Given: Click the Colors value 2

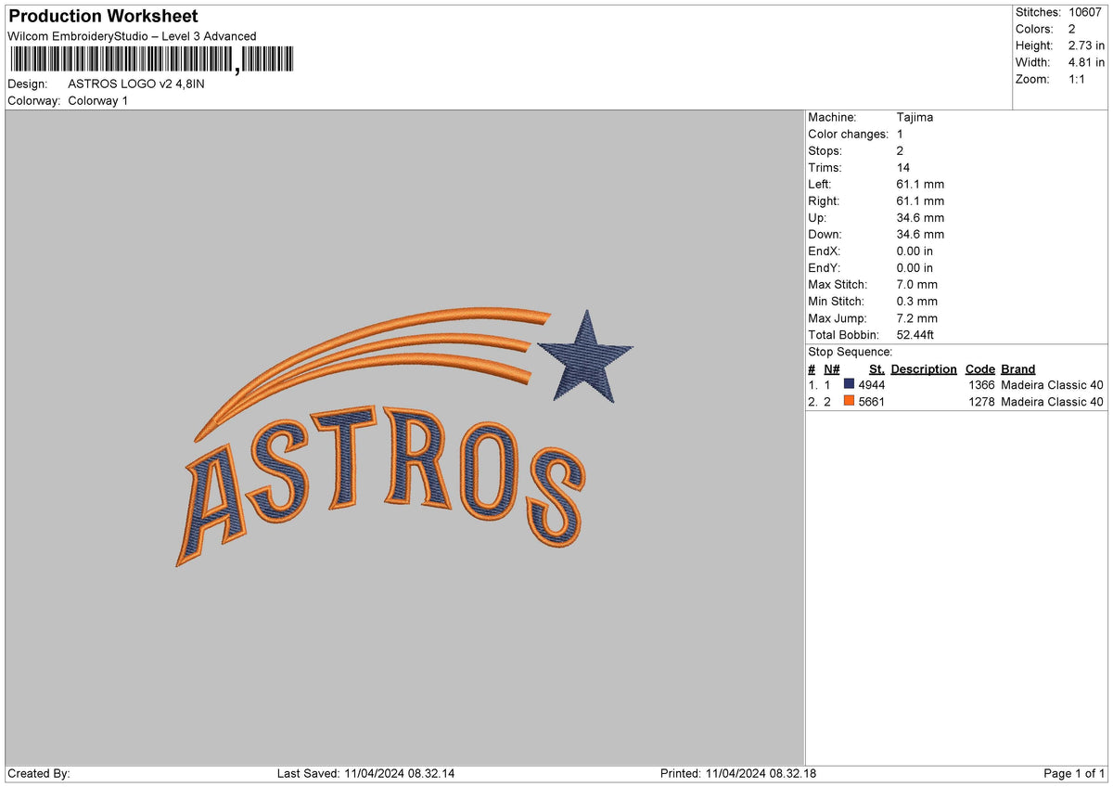Looking at the screenshot, I should tap(1072, 29).
